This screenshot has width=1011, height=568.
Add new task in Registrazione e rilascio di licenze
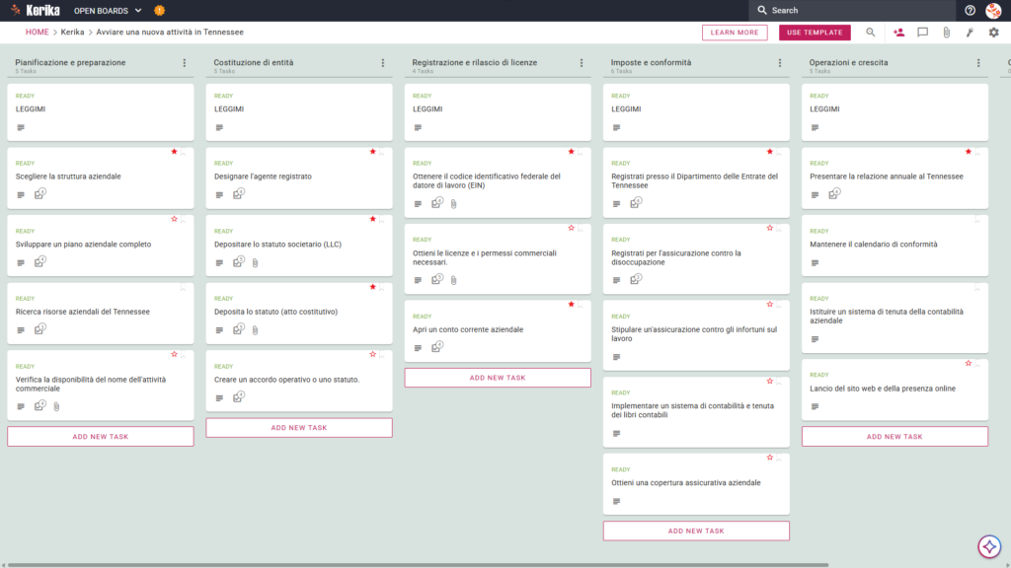[x=498, y=378]
